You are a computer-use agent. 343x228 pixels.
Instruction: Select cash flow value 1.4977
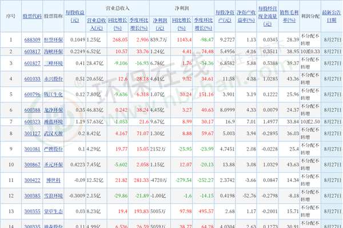[x=270, y=122]
